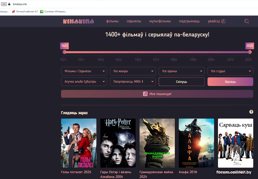258x179 pixels.
Task: Expand the Усе краіны dropdown
Action: pyautogui.click(x=182, y=71)
